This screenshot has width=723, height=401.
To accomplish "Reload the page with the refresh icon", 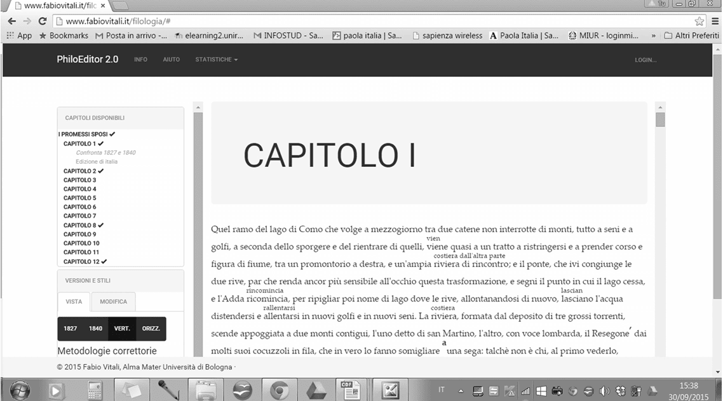I will [x=43, y=21].
